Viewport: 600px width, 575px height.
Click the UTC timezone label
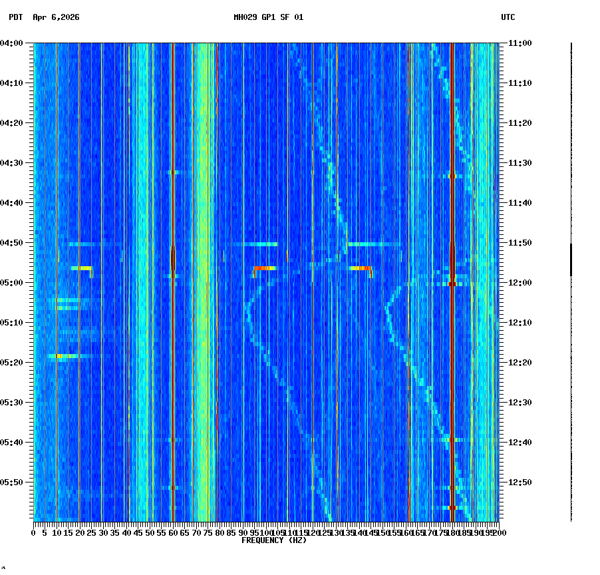[509, 19]
